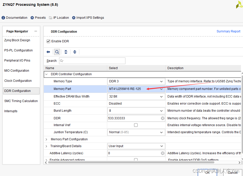Go to Interrupts page
This screenshot has height=176, width=243.
(11, 111)
